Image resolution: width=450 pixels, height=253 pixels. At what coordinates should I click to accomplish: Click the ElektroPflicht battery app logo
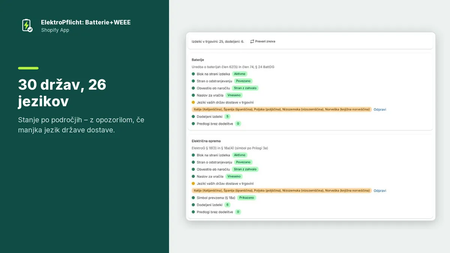[x=27, y=25]
